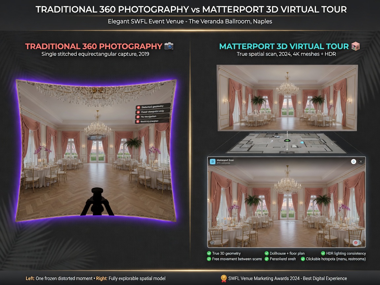Open the dollhouse 3D ballroom view above the floor plan

tap(287, 98)
